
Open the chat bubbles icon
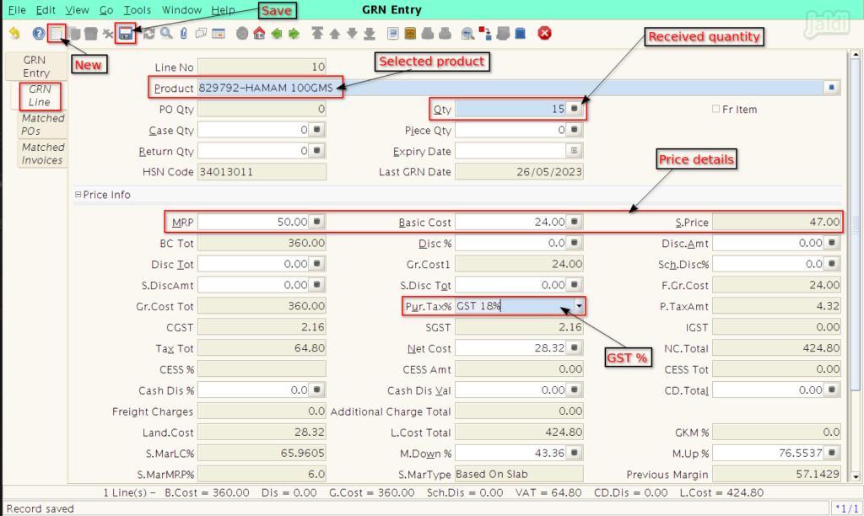coord(201,34)
